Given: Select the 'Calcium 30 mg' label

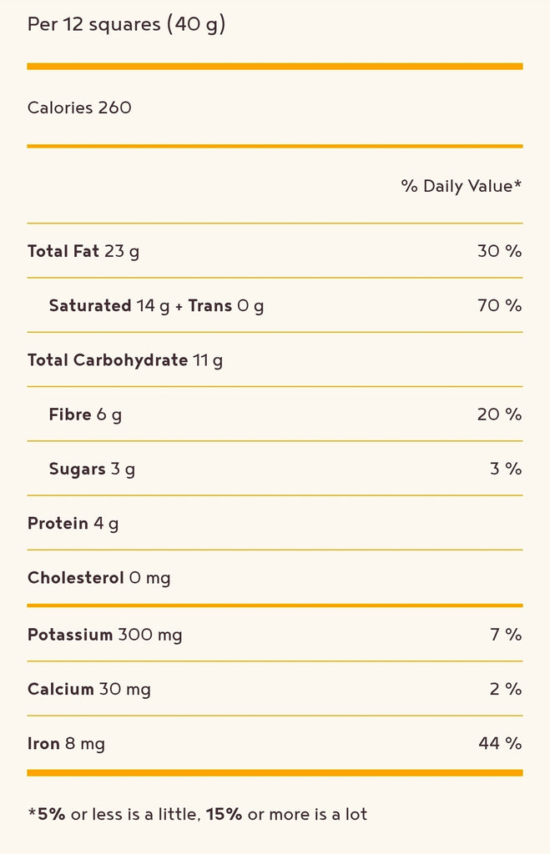Looking at the screenshot, I should (x=89, y=689).
